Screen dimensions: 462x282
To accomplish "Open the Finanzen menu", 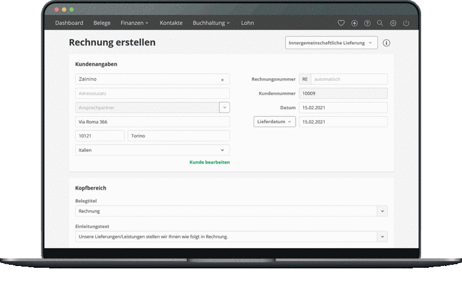I will 134,23.
